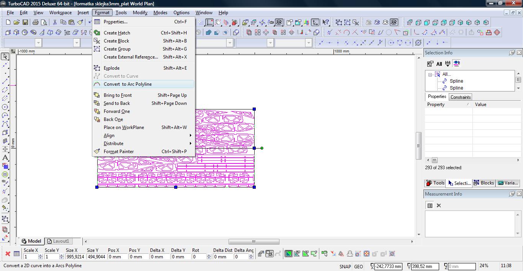523x271 pixels.
Task: Toggle GEO mode in status bar
Action: [x=358, y=266]
